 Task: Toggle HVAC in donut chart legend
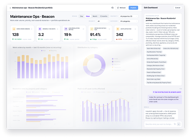click(115, 59)
